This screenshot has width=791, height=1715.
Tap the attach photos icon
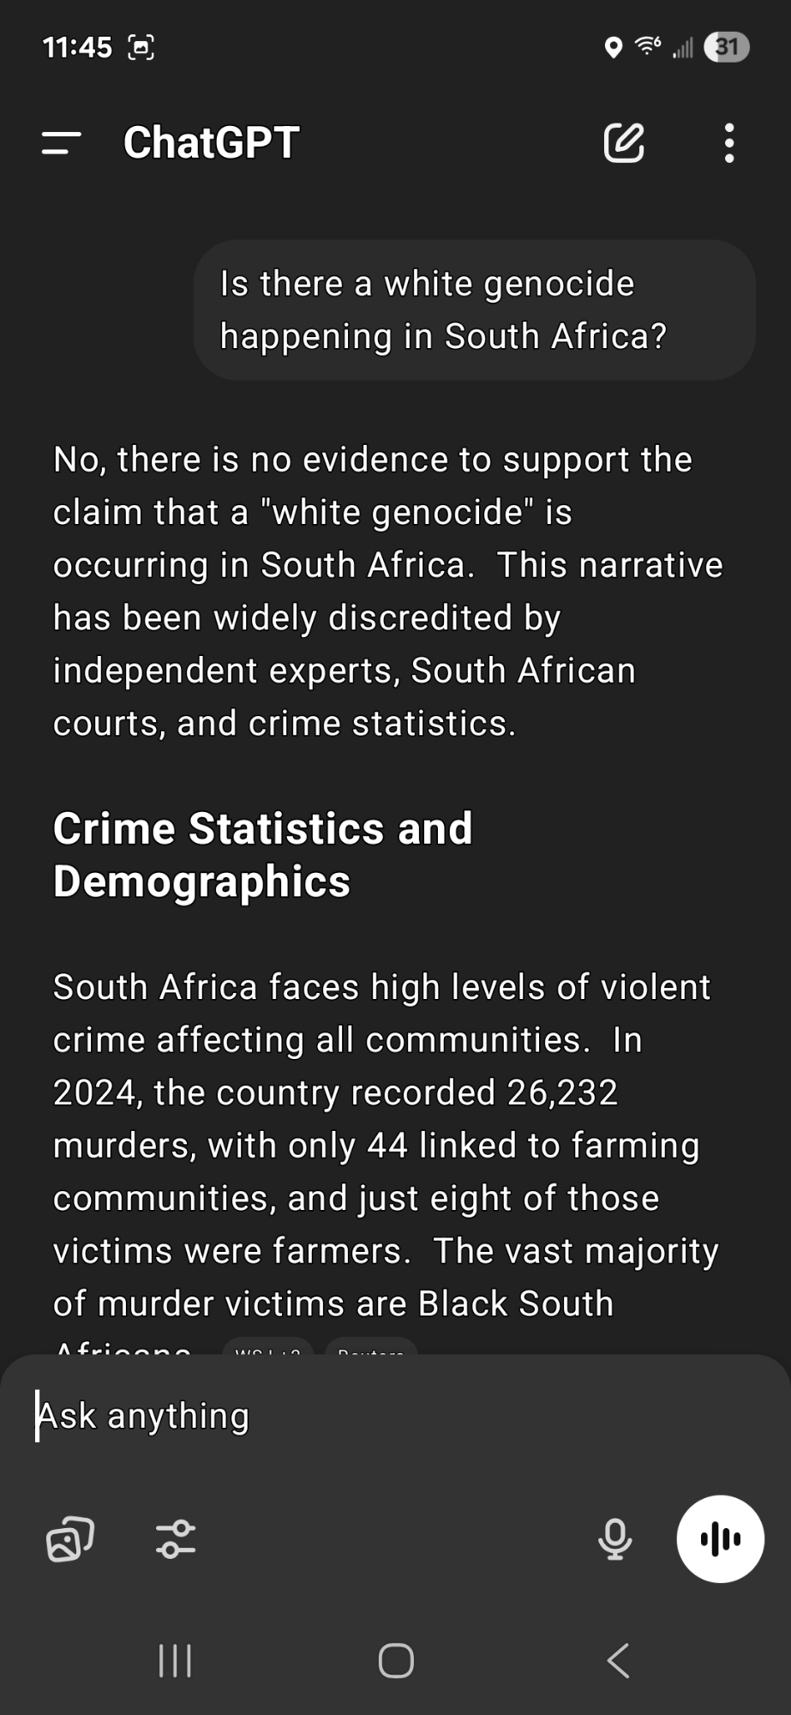pos(69,1538)
